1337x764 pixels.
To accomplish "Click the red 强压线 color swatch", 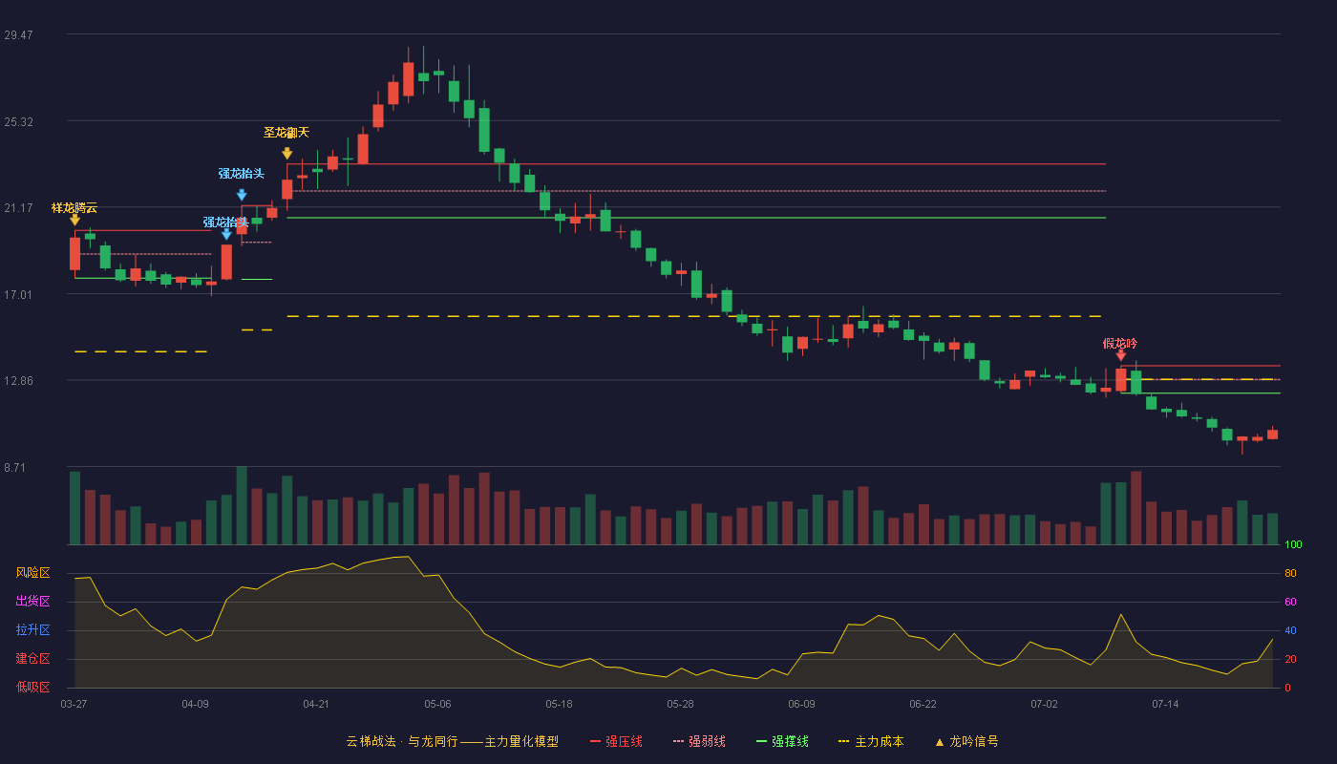I will (x=595, y=742).
